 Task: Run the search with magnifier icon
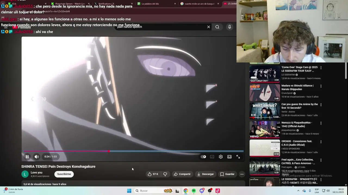(x=217, y=27)
